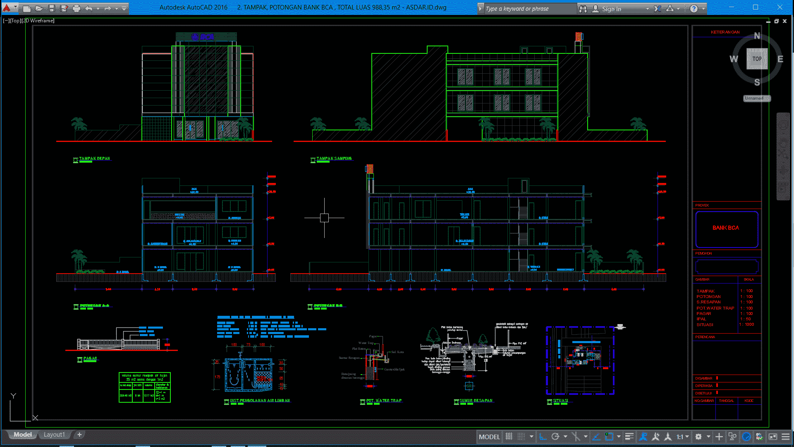Expand Isometric Drafting plane dropdown

pos(585,436)
